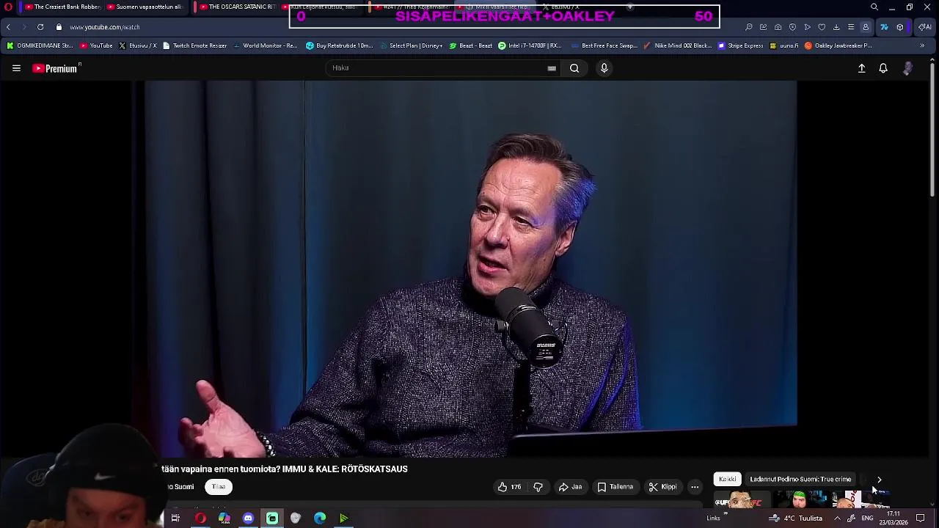Subscribe with the Tilaa button
Image resolution: width=939 pixels, height=528 pixels.
point(219,487)
